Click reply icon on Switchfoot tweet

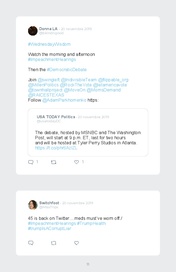31,243
